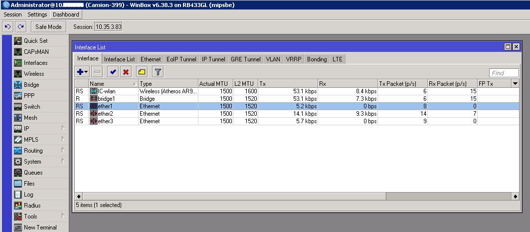The image size is (530, 232).
Task: Click the Redo arrow button
Action: pos(20,27)
